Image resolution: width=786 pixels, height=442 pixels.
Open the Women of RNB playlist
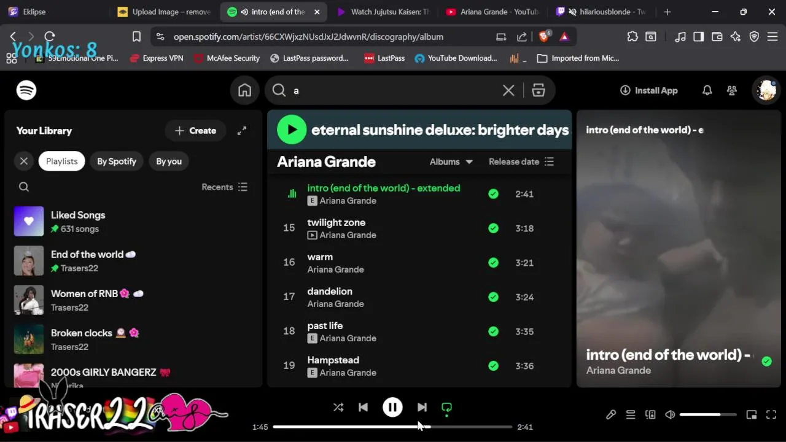click(x=132, y=300)
